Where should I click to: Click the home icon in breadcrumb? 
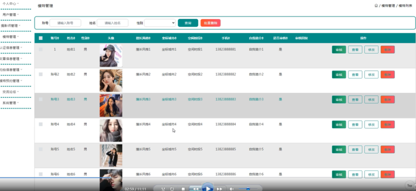376,5
